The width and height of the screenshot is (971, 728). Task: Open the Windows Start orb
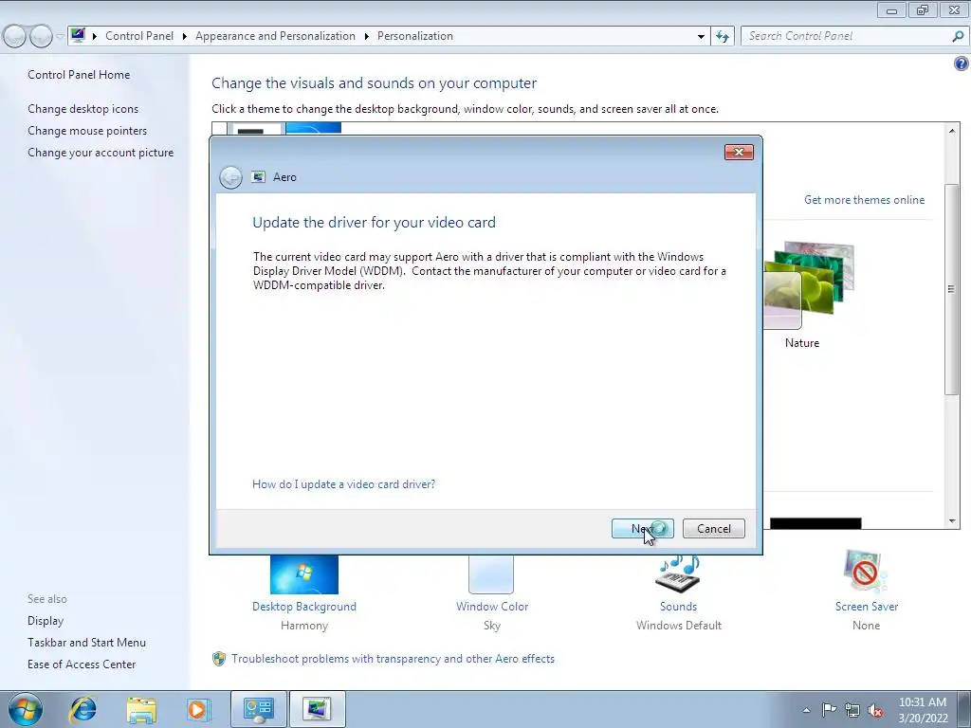click(x=25, y=709)
